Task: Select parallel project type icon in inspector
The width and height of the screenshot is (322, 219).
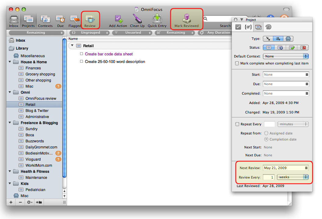Action: (268, 39)
